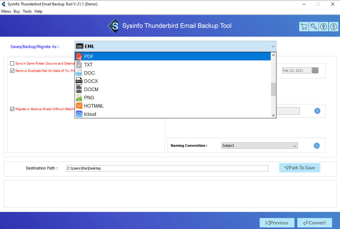
Task: Click the blue info icon above Naming Convention
Action: [317, 111]
